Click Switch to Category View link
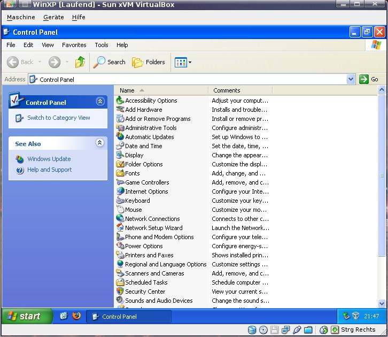 point(58,118)
